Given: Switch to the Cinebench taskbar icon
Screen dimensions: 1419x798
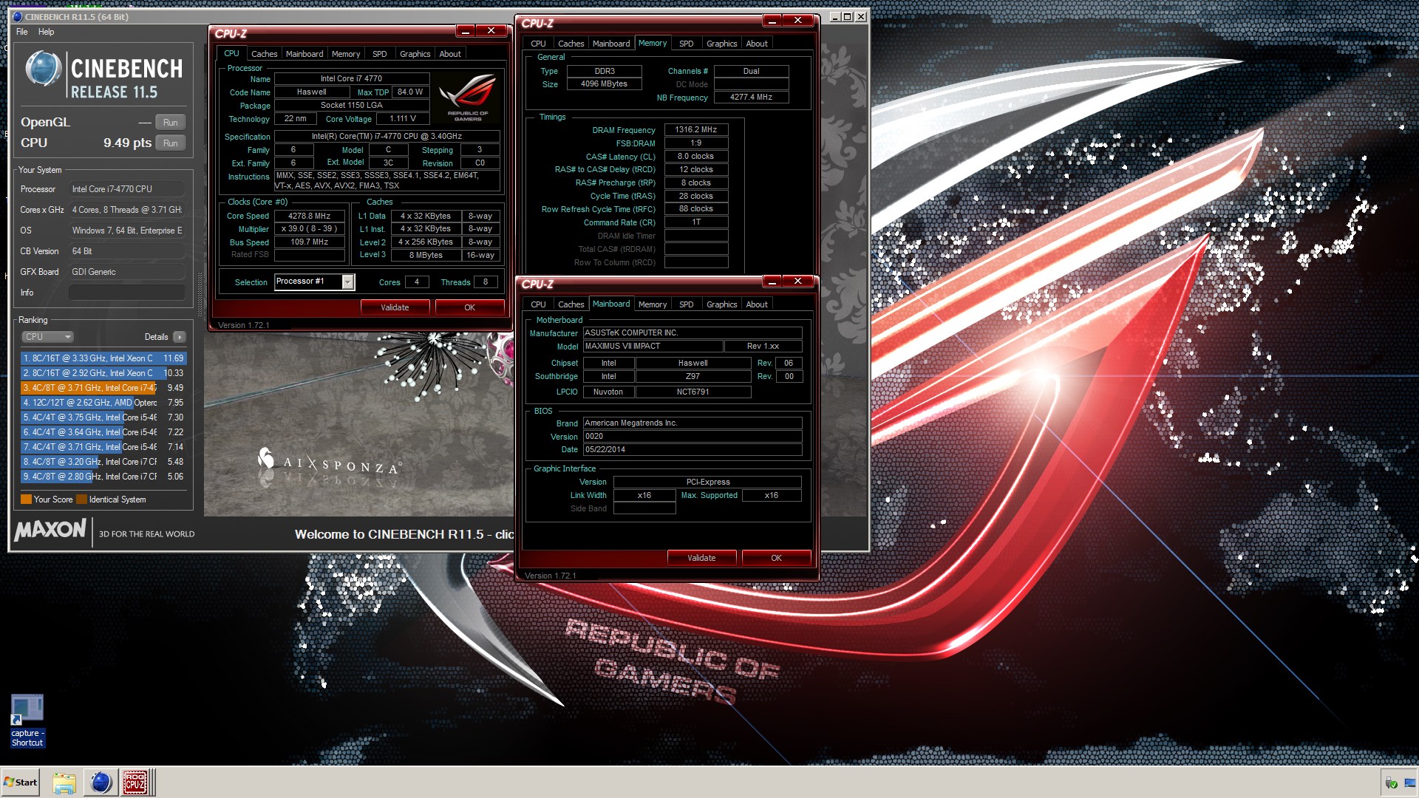Looking at the screenshot, I should 101,782.
